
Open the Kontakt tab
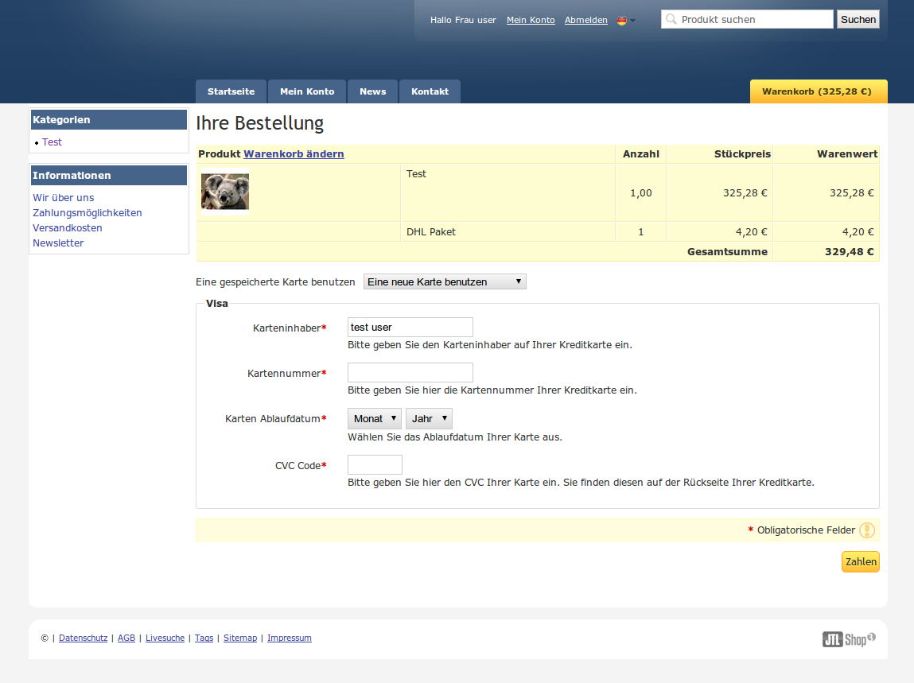430,91
